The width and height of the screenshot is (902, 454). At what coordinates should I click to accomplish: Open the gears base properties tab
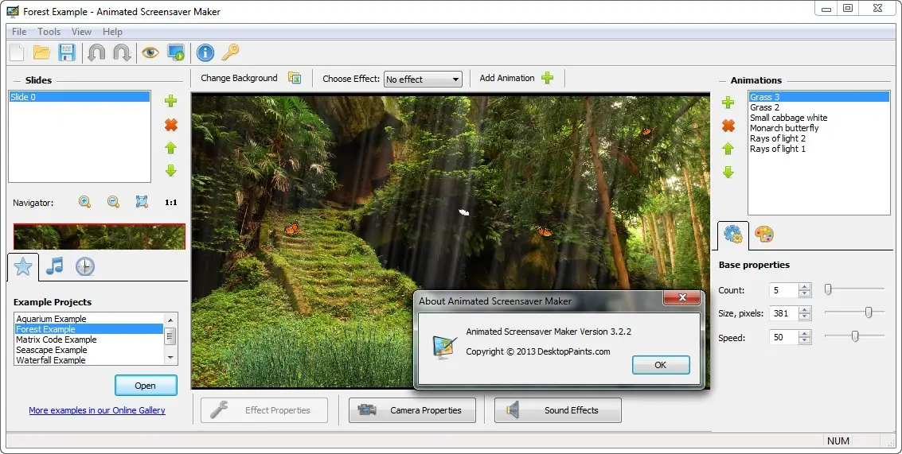[733, 235]
